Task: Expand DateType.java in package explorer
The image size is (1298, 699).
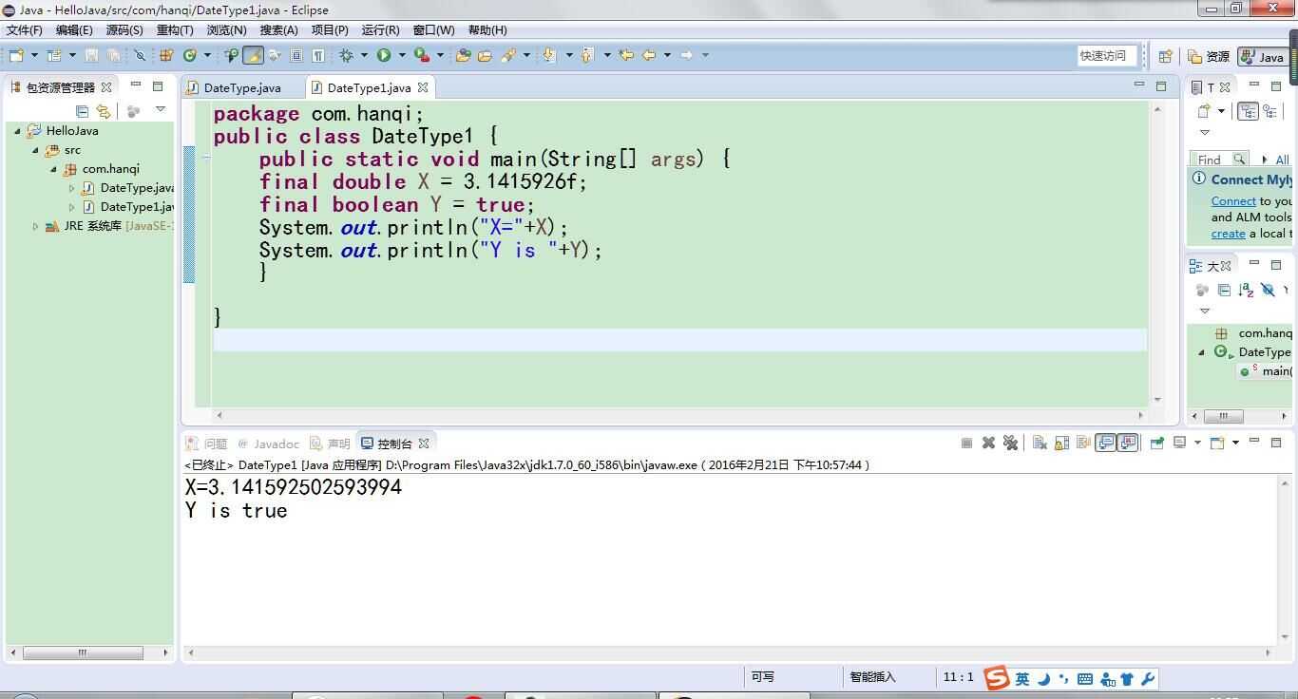Action: point(71,188)
